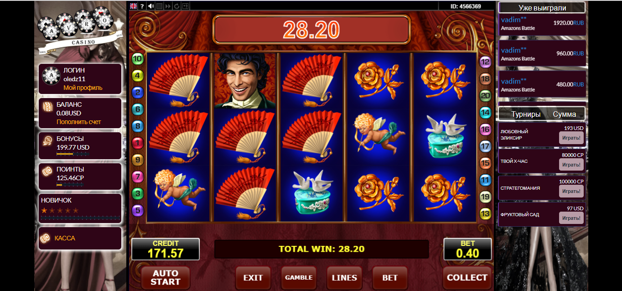The width and height of the screenshot is (622, 291).
Task: Click the GAMBLE button
Action: 299,277
